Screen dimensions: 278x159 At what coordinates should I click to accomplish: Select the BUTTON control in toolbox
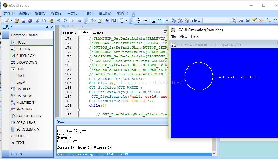[x=23, y=49]
